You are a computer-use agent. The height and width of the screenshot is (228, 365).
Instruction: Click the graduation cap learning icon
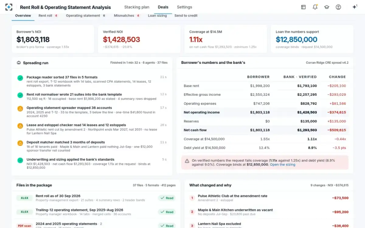[x=327, y=7]
